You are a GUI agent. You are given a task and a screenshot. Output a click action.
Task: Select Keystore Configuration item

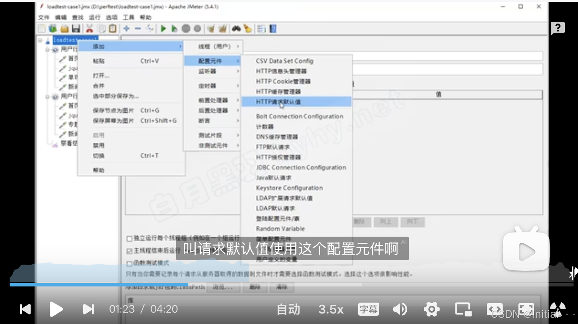click(297, 188)
